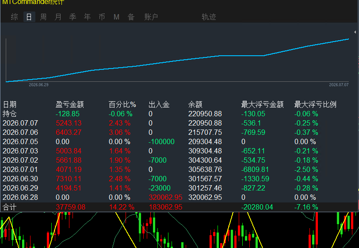Click total floating loss -20280.04
This screenshot has width=359, height=248.
[x=257, y=207]
